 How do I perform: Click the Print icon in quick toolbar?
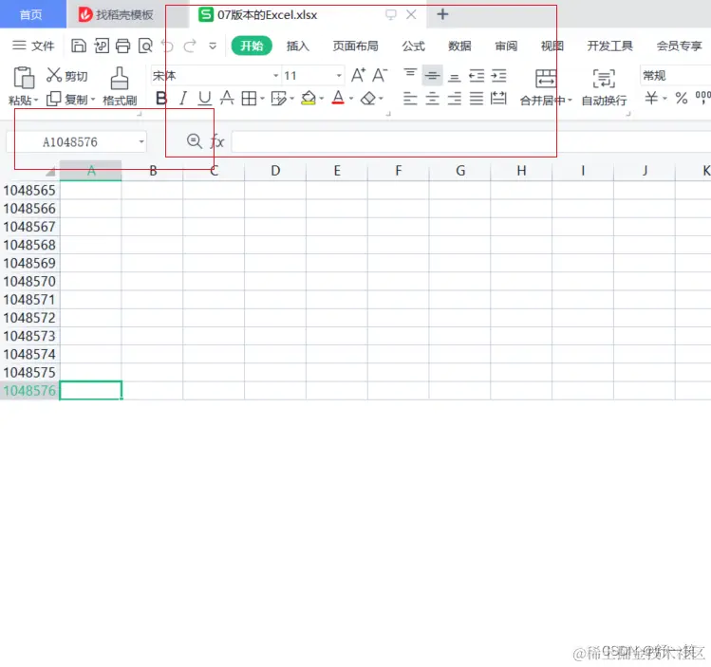click(122, 46)
